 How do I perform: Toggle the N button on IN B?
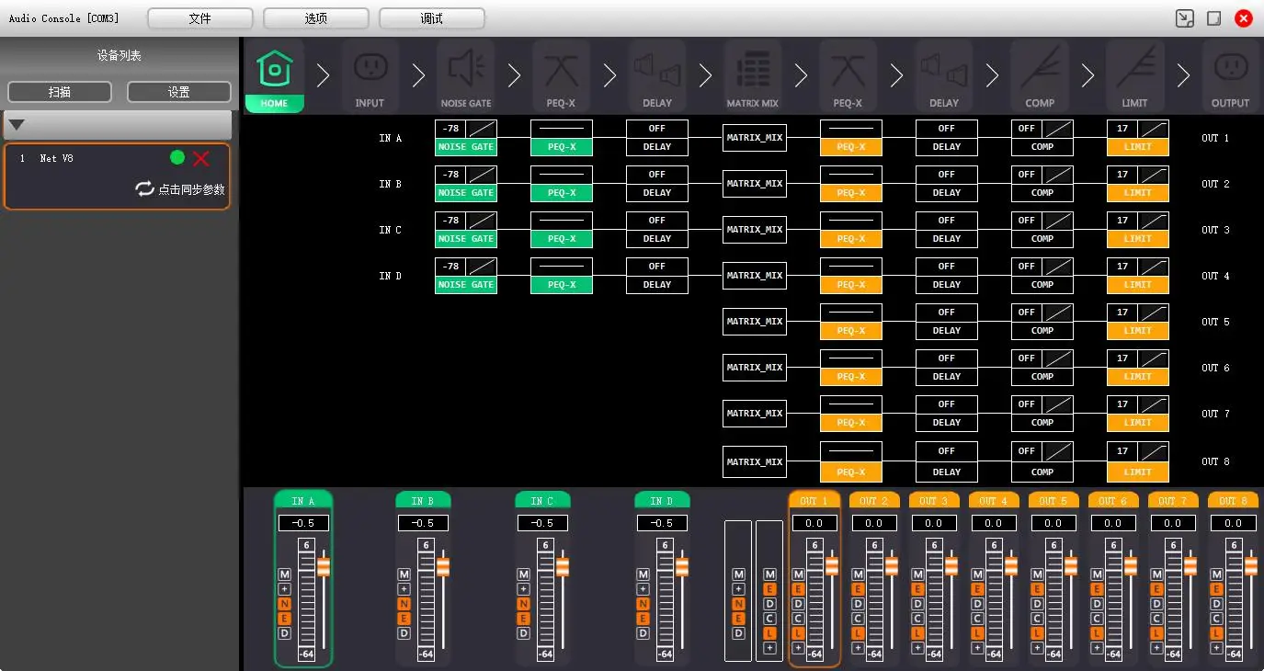pos(404,604)
